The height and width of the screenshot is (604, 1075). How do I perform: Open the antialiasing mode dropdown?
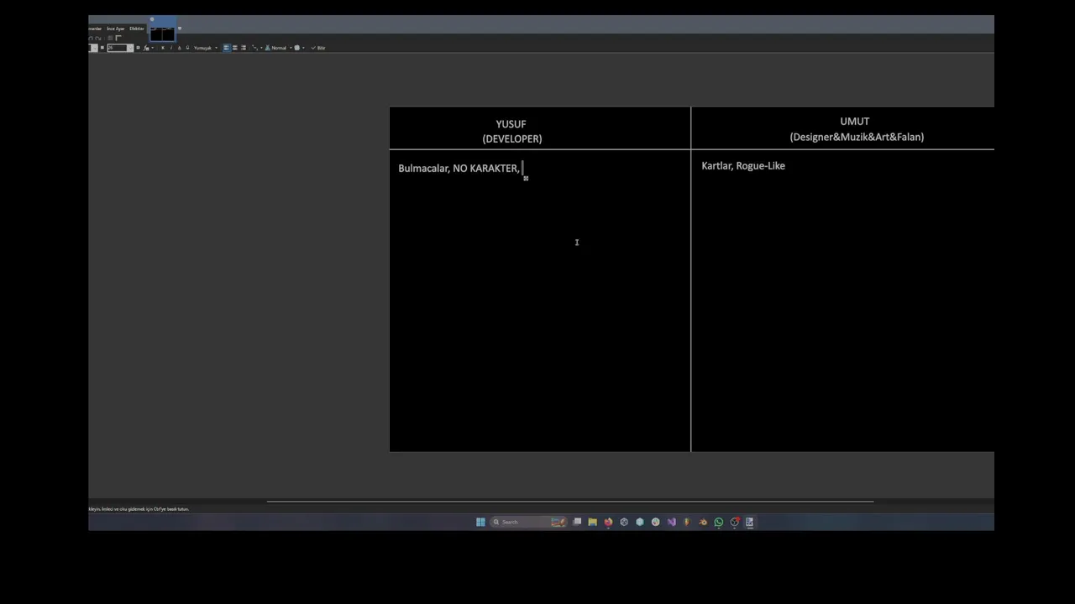coord(257,48)
